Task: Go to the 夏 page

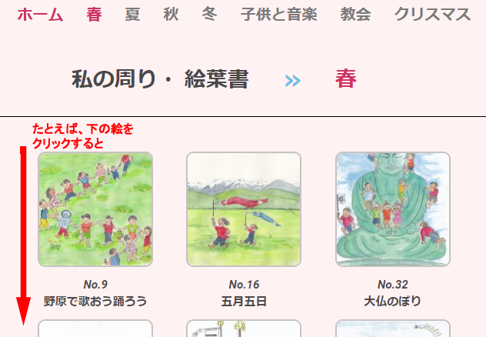Action: 132,15
